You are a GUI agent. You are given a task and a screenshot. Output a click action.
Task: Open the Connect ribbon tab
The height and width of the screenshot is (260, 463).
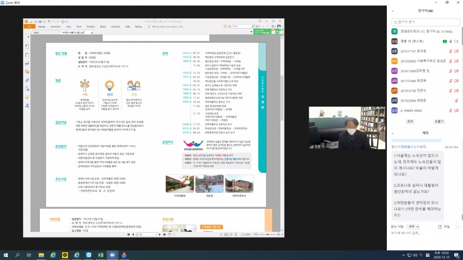(x=115, y=27)
